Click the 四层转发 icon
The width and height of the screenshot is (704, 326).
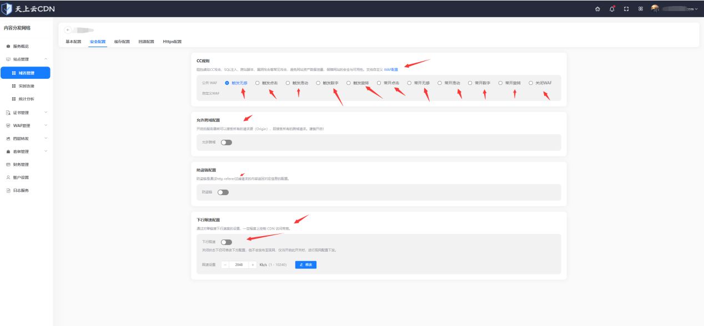coord(8,138)
